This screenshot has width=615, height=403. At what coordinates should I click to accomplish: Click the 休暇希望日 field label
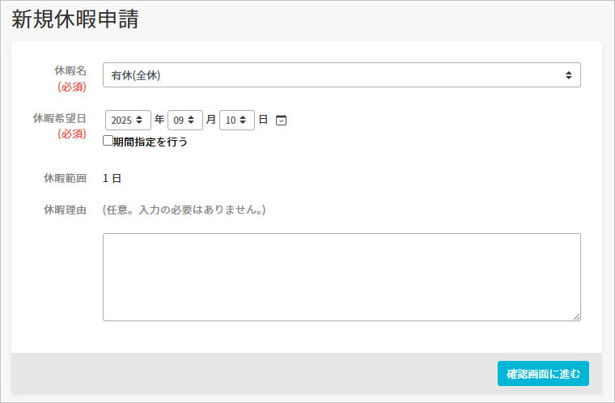tap(60, 118)
